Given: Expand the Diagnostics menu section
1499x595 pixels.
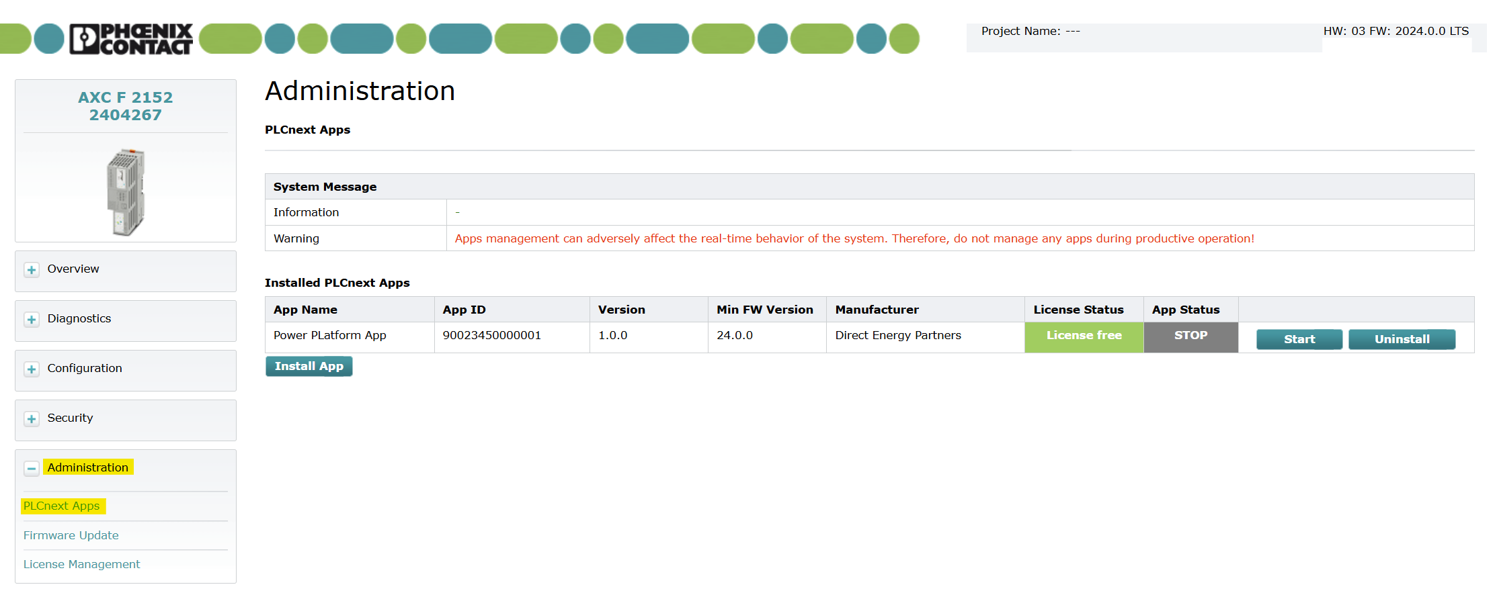Looking at the screenshot, I should pyautogui.click(x=32, y=320).
